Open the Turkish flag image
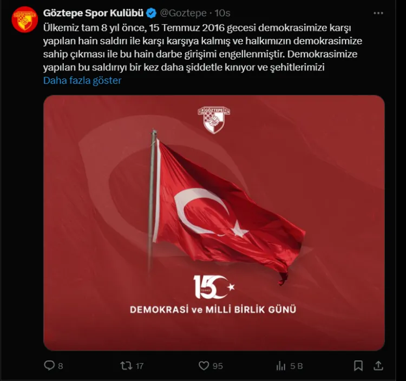 (214, 223)
